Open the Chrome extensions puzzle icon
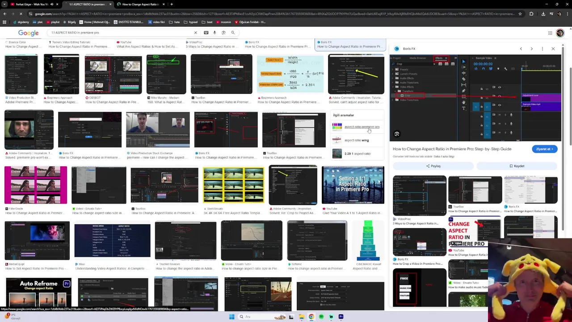 click(x=531, y=14)
